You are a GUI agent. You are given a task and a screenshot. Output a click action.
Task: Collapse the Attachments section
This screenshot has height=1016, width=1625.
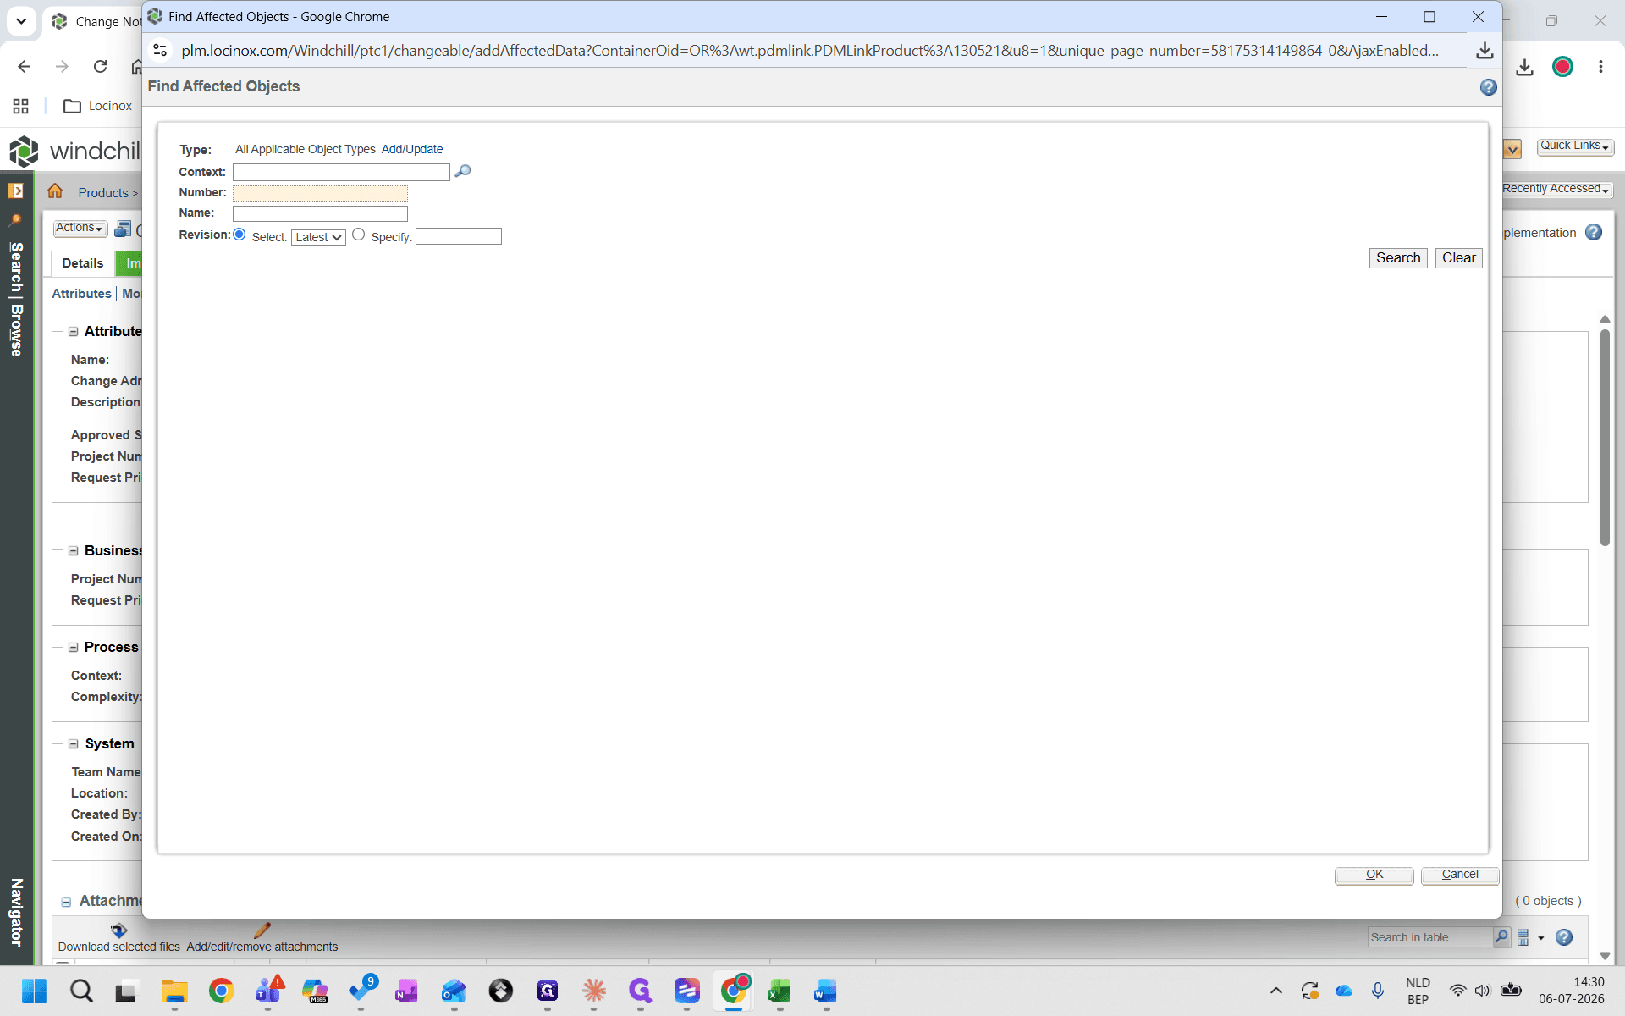(x=66, y=902)
